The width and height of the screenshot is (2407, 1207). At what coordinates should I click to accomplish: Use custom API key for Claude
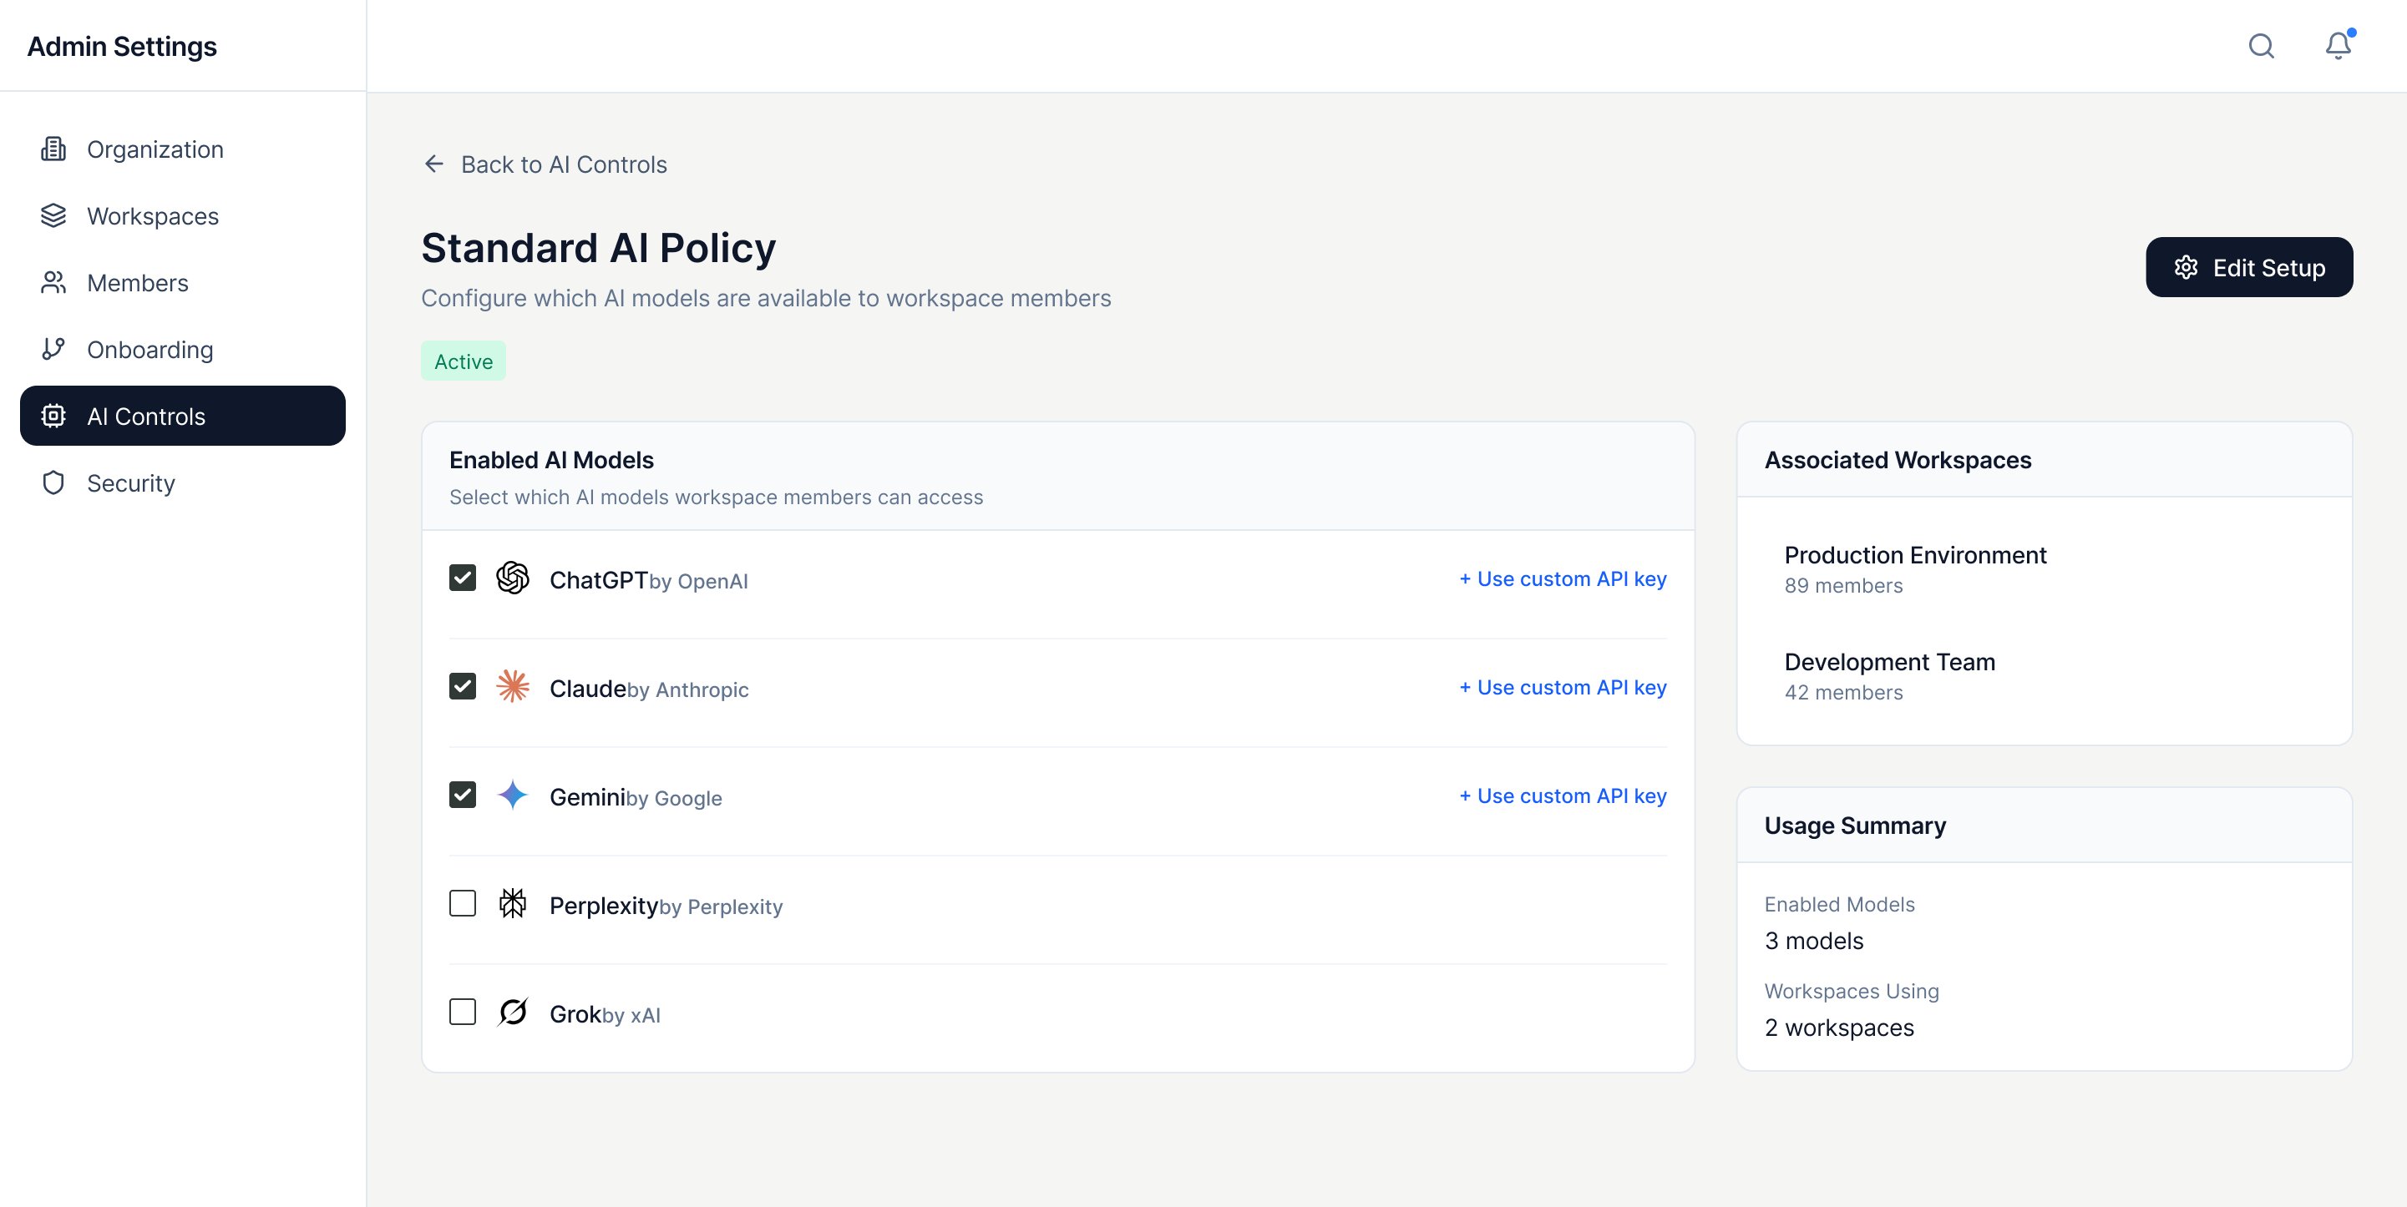(x=1563, y=688)
